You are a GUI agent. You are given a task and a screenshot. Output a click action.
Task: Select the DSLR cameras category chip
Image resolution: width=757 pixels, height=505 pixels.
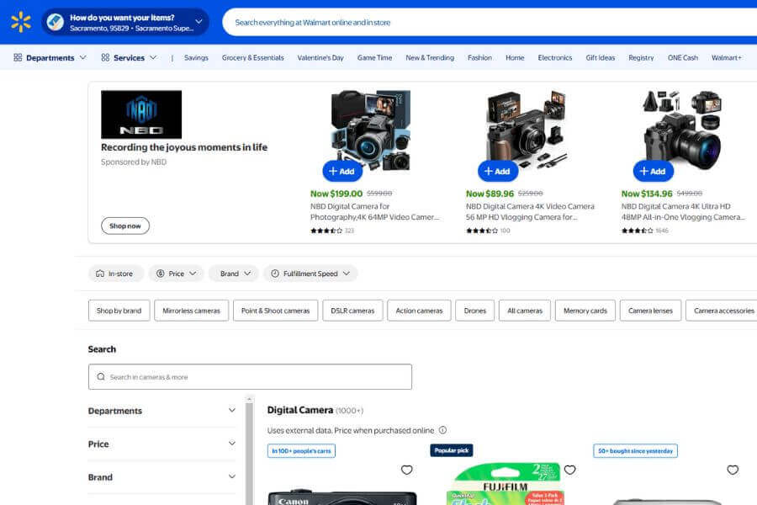[352, 311]
